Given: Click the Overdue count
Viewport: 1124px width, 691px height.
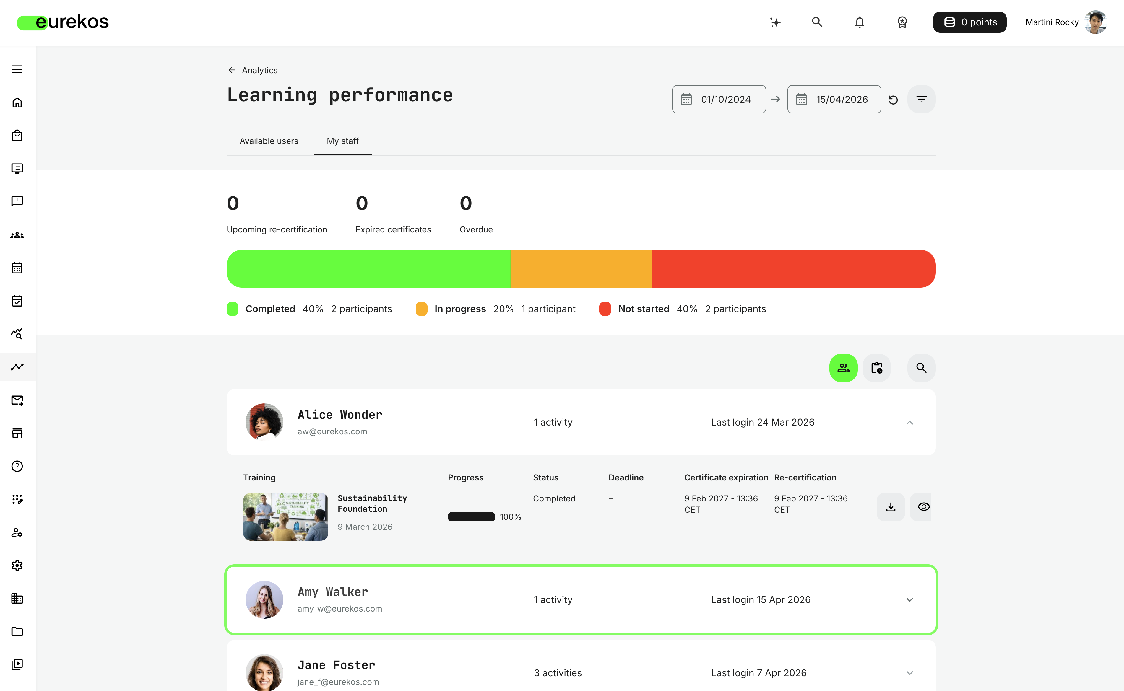Looking at the screenshot, I should (x=465, y=203).
